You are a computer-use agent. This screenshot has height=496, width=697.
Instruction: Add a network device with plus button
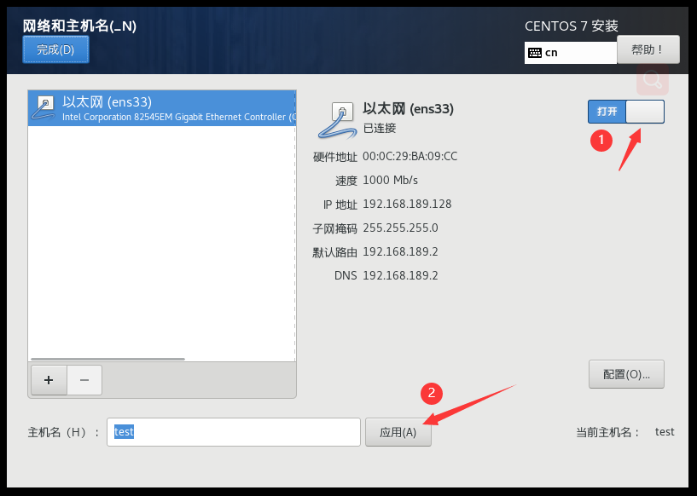pyautogui.click(x=49, y=380)
